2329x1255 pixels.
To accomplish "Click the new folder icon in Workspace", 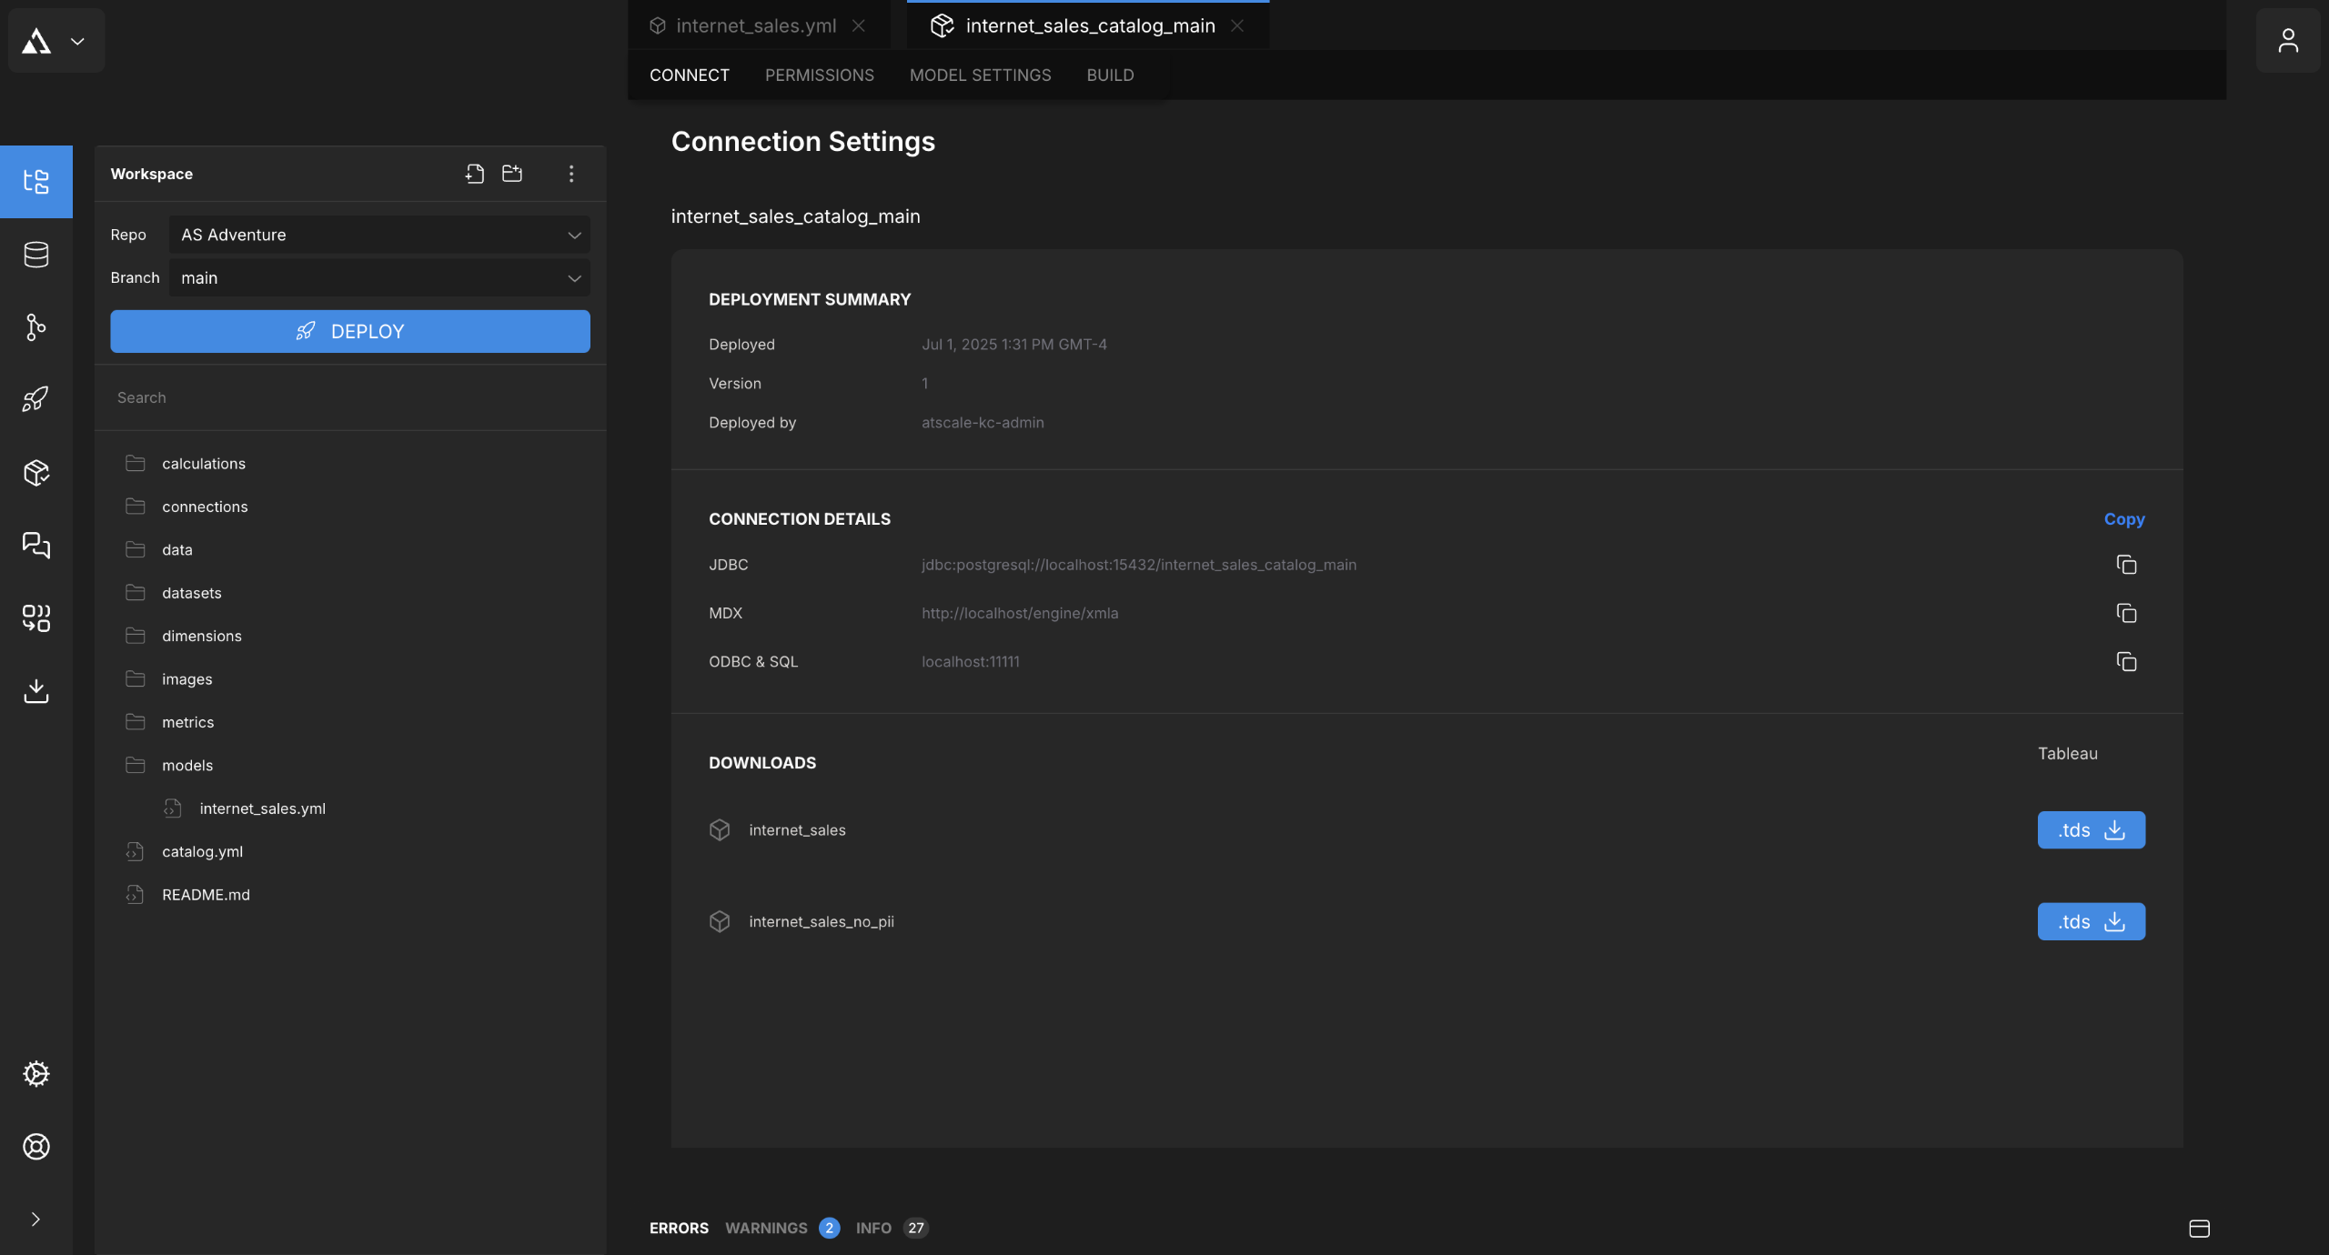I will point(512,174).
